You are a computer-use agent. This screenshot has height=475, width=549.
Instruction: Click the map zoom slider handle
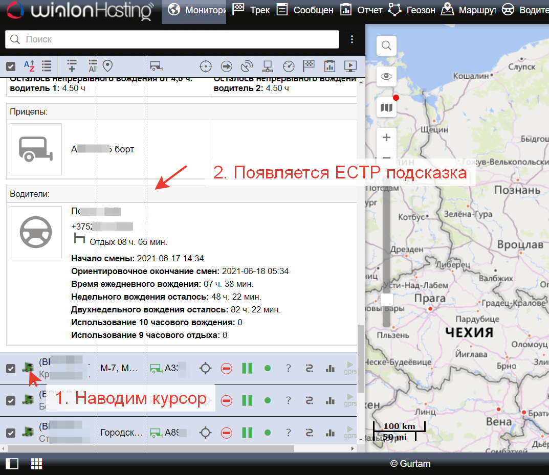(x=387, y=300)
